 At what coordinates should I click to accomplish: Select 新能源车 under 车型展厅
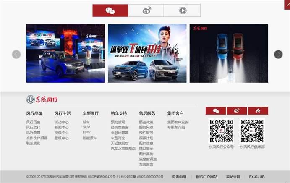pos(90,138)
